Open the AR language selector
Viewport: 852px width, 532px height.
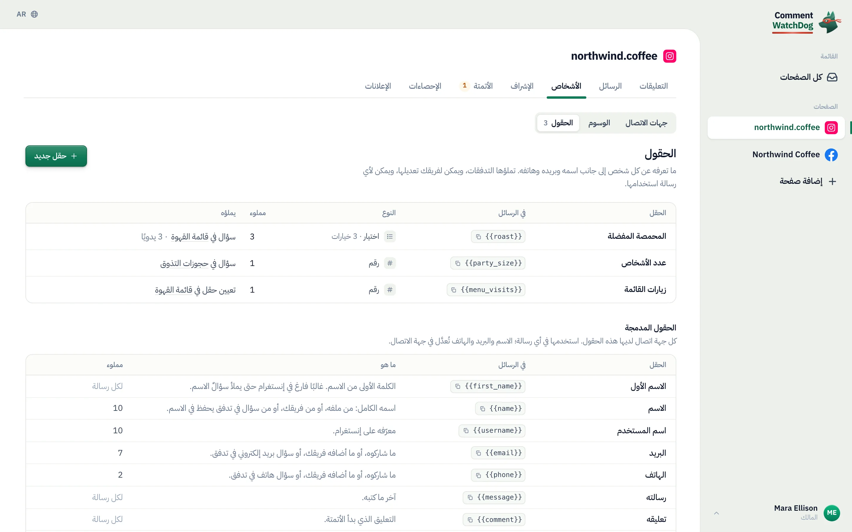click(27, 14)
